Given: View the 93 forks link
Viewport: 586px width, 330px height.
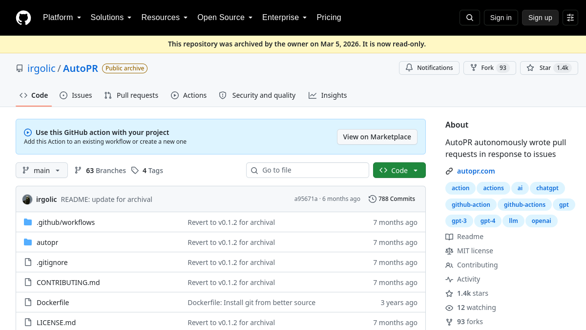Looking at the screenshot, I should [x=464, y=322].
